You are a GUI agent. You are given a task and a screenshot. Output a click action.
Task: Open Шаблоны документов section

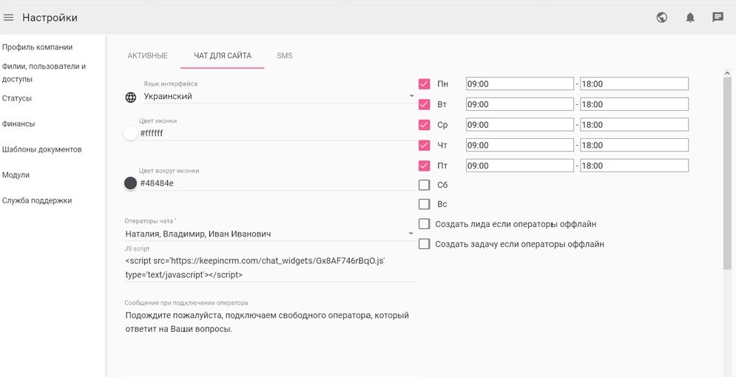41,149
